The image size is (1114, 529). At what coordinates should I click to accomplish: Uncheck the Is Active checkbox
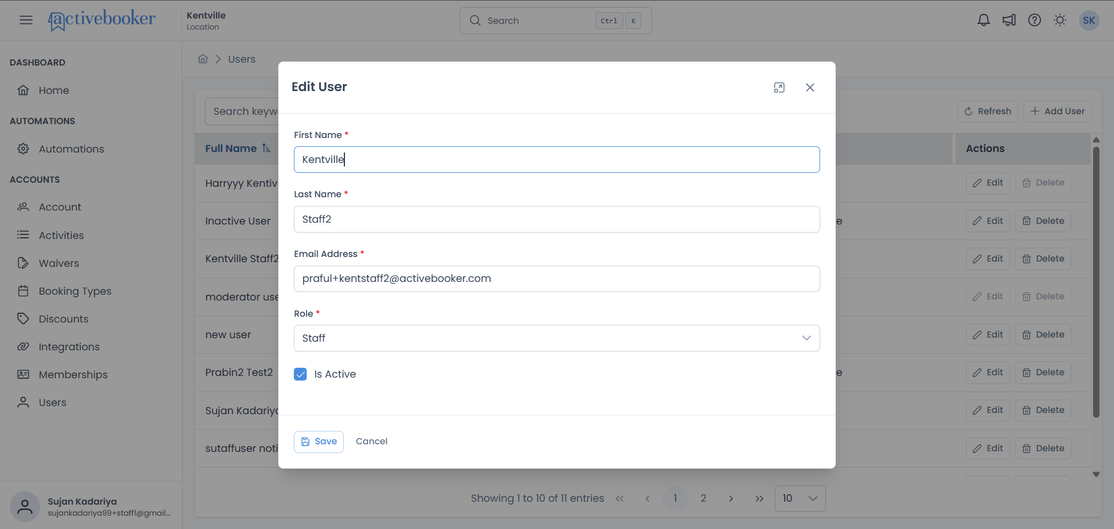pyautogui.click(x=300, y=374)
